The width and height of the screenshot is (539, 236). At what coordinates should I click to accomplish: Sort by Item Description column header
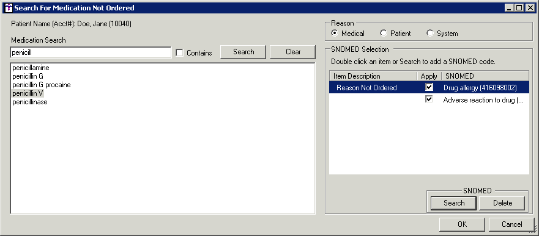pyautogui.click(x=373, y=76)
